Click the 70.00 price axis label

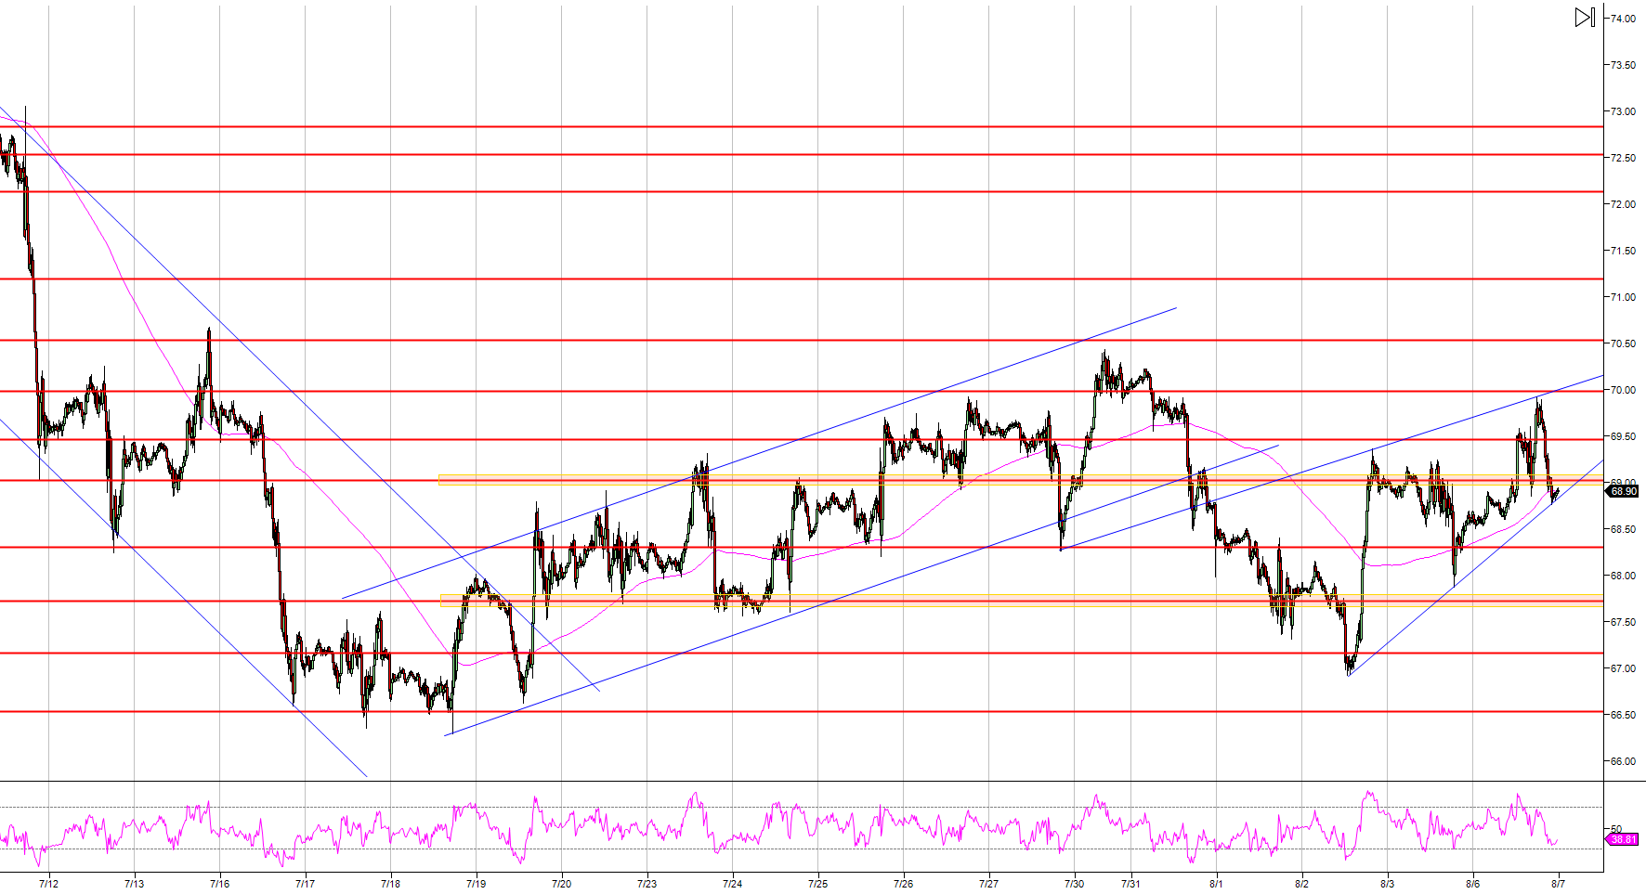pyautogui.click(x=1623, y=390)
